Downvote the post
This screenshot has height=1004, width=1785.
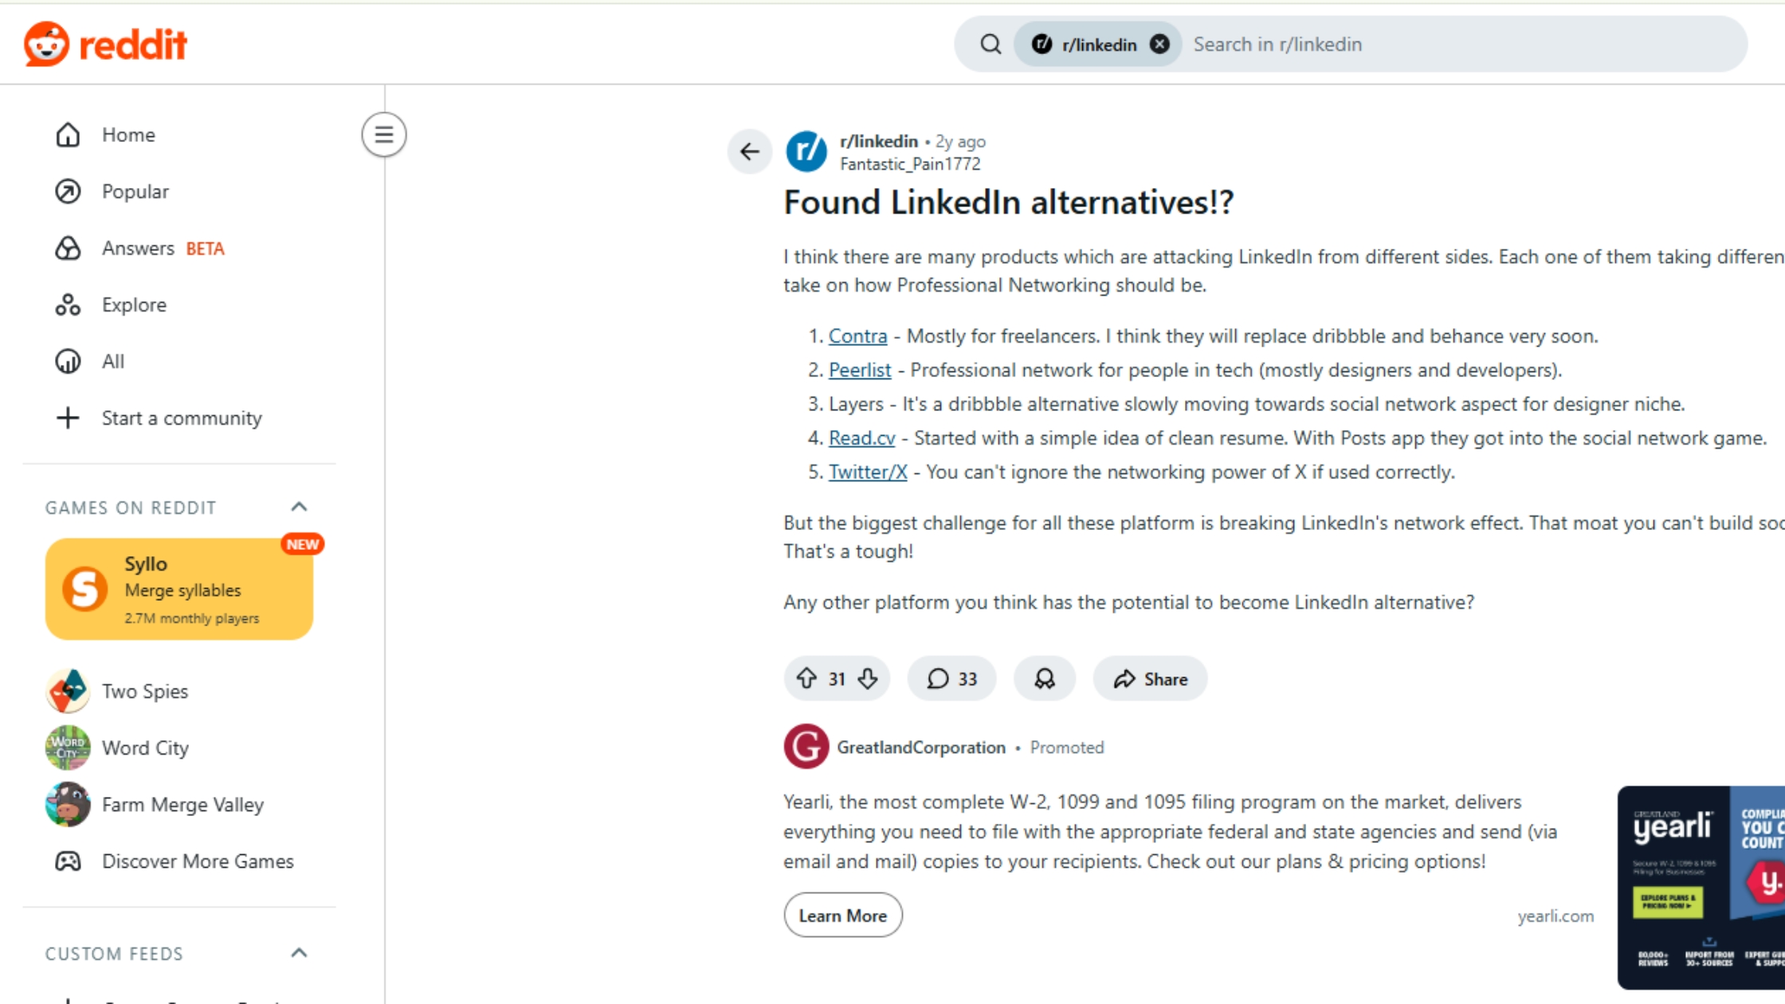[x=867, y=678]
